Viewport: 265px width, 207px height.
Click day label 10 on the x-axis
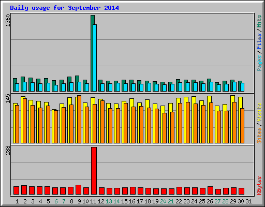pyautogui.click(x=85, y=201)
